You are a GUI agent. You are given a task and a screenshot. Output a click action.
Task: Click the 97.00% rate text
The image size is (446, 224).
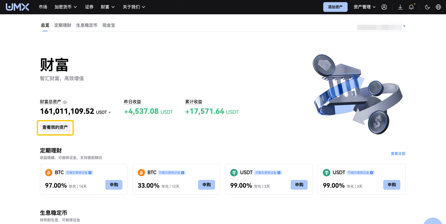[56, 185]
